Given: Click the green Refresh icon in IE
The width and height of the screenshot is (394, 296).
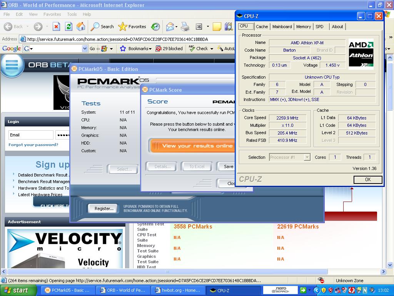Looking at the screenshot, I should pos(68,27).
